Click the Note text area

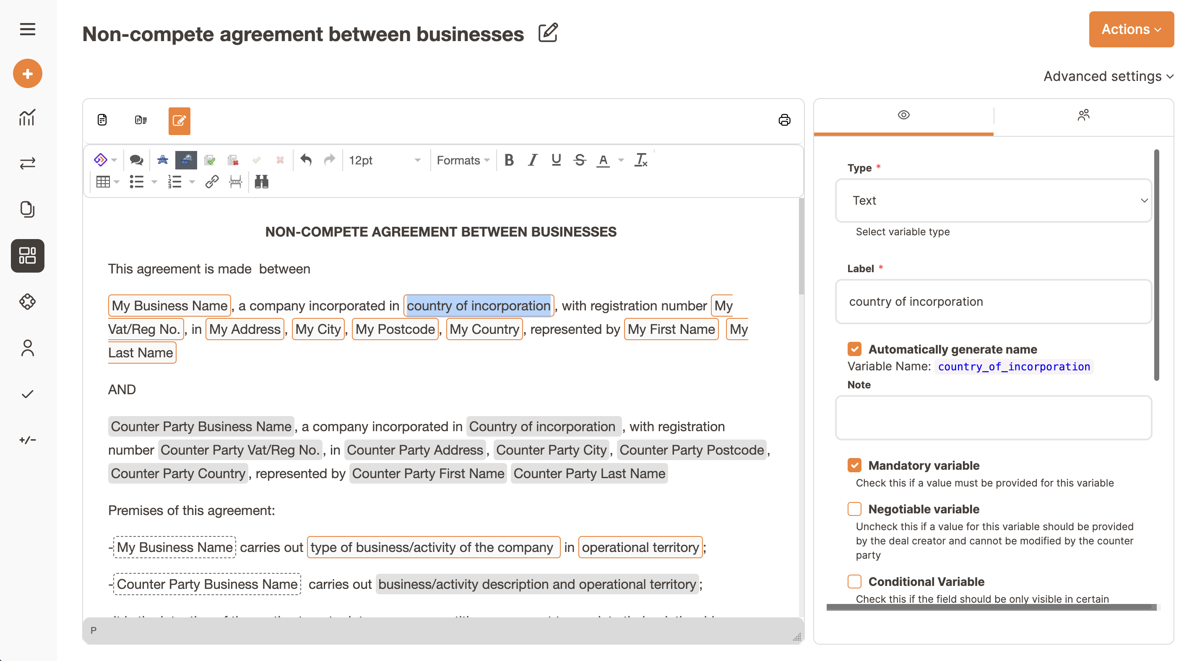994,417
